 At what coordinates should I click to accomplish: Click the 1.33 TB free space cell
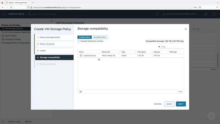[x=141, y=55]
